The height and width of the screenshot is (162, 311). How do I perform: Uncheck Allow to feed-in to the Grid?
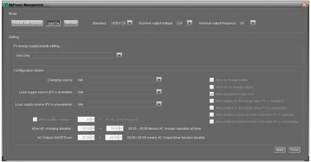[x=212, y=94]
